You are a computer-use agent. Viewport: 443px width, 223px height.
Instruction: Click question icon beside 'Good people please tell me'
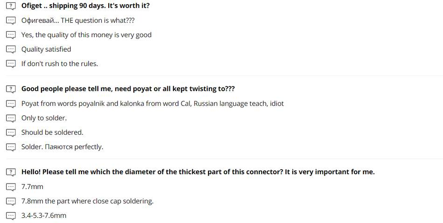coord(11,89)
